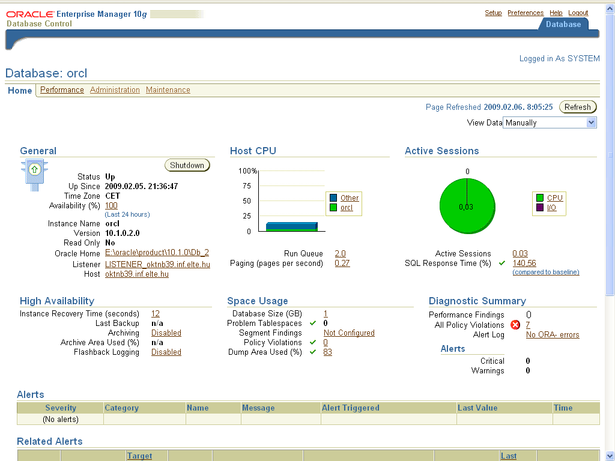Select the Home tab
This screenshot has height=461, width=615.
(20, 91)
